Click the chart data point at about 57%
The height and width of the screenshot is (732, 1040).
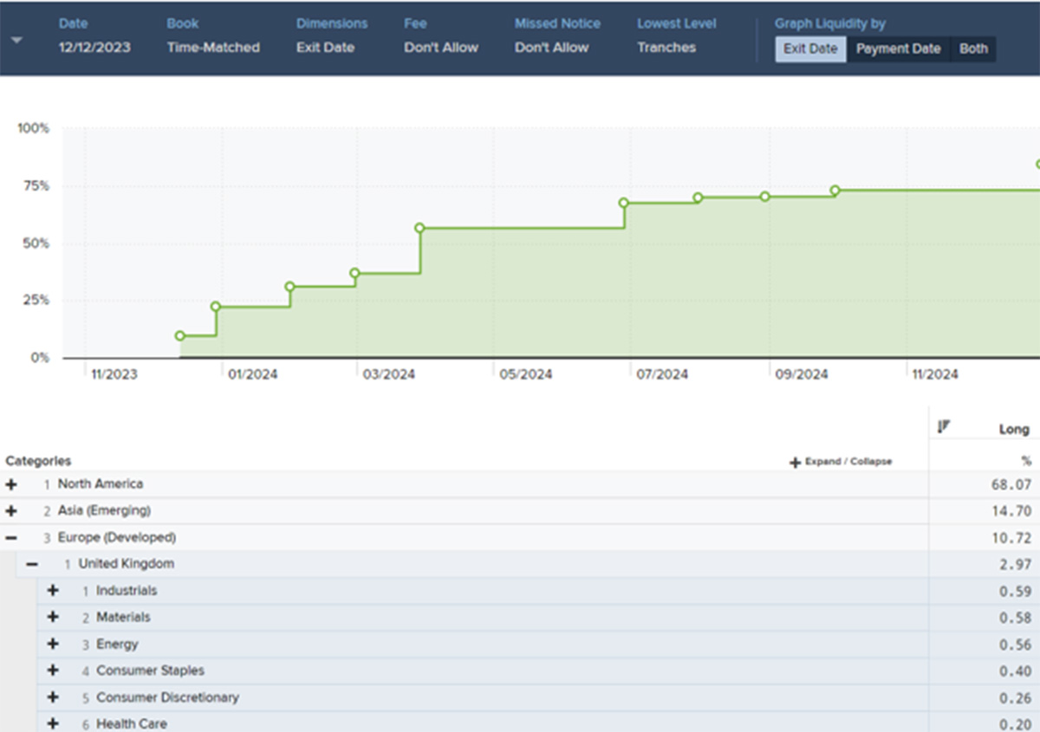pos(419,229)
